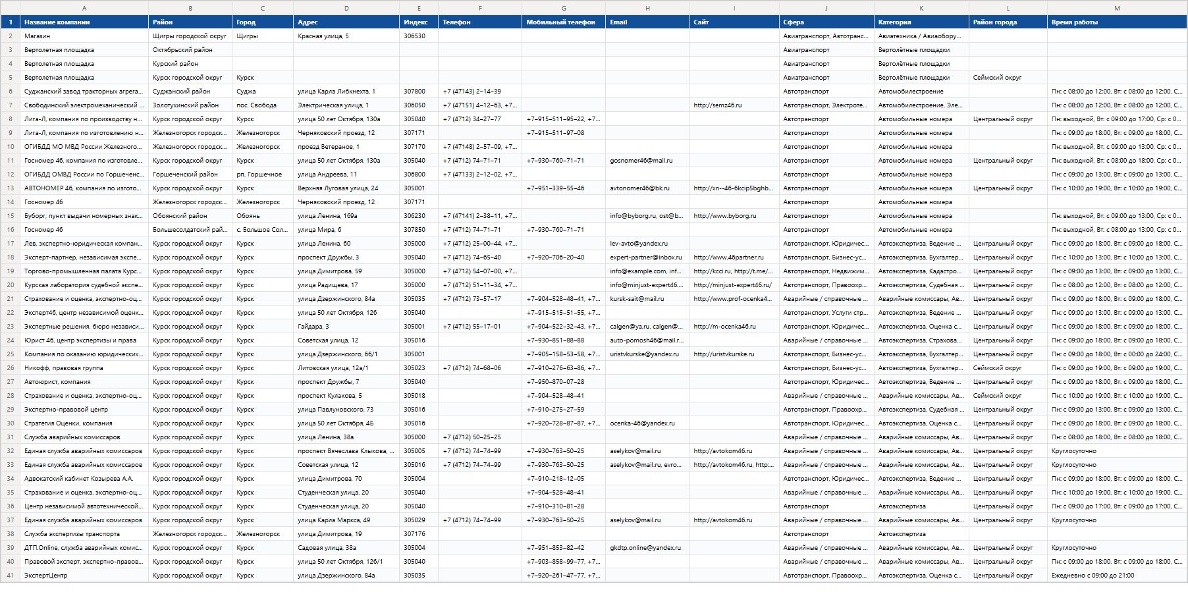Screen dimensions: 1188x594
Task: Select the 'Горшеченский район' cell
Action: click(x=190, y=175)
